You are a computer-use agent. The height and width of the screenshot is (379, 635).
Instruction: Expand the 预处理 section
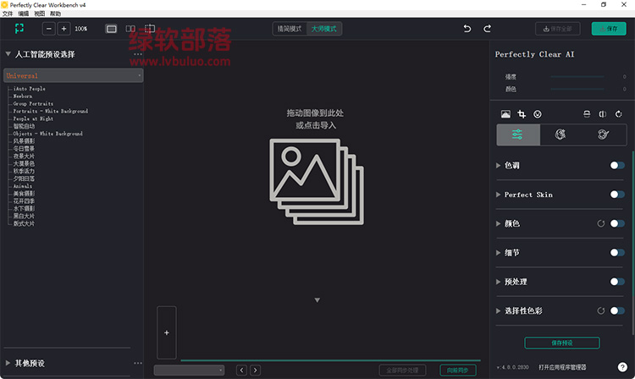(x=499, y=282)
